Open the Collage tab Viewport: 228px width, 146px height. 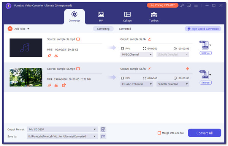(127, 17)
